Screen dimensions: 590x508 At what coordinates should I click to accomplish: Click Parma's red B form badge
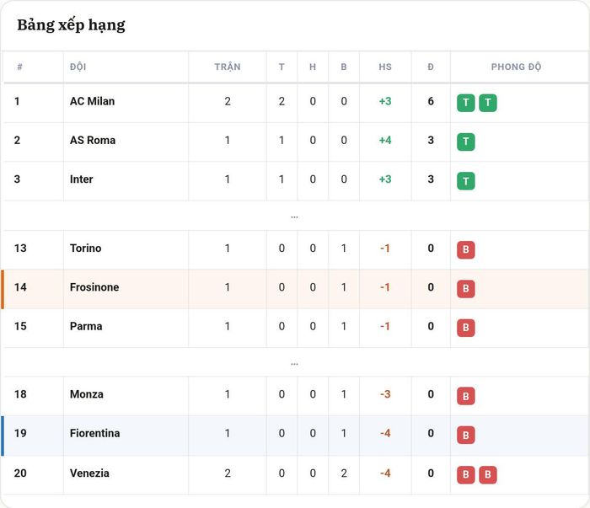pos(466,328)
